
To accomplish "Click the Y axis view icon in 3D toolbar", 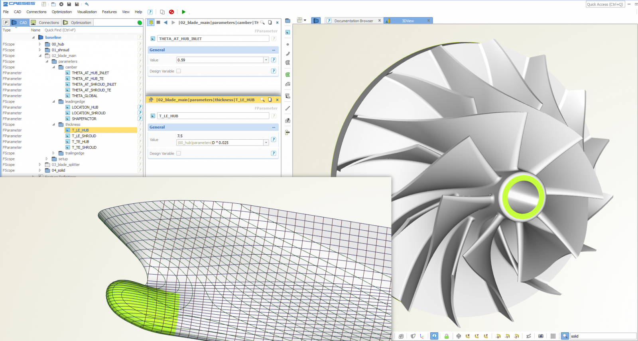I will [x=477, y=336].
